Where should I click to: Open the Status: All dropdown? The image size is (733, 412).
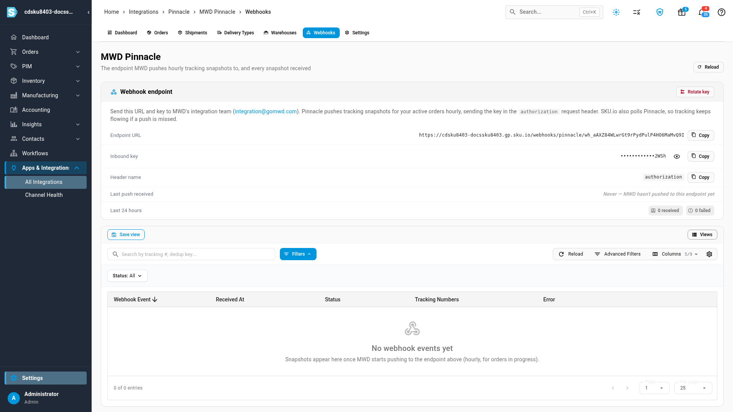[128, 276]
